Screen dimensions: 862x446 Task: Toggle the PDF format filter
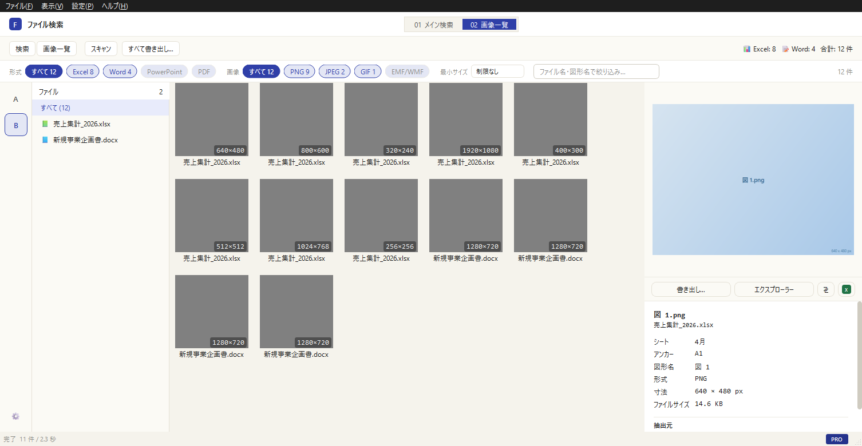[204, 71]
